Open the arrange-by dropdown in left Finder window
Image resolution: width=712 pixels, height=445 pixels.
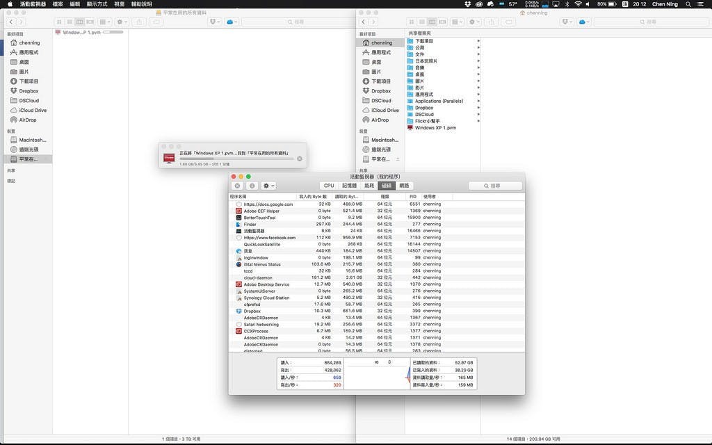(105, 22)
